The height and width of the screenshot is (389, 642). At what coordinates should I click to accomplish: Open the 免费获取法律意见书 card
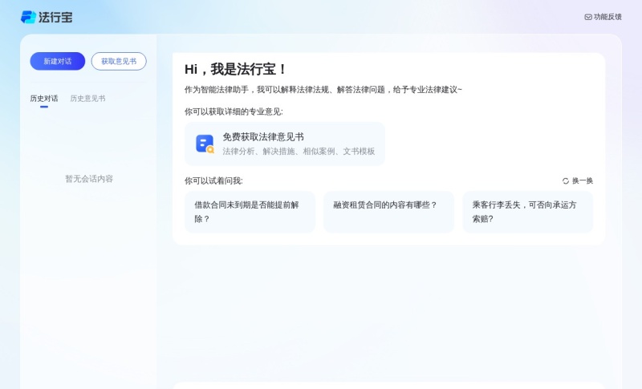285,144
